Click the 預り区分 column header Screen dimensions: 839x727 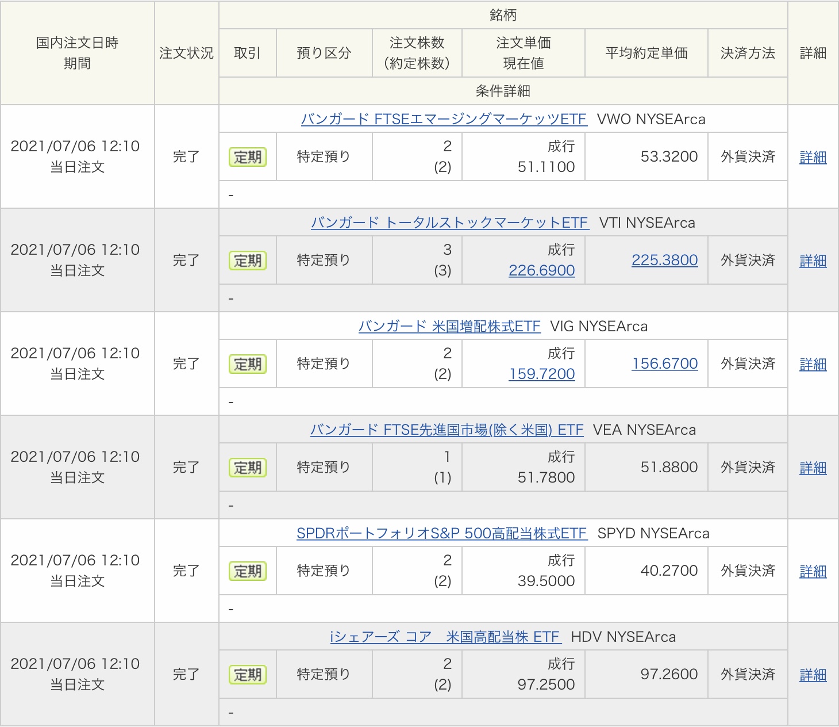[x=324, y=53]
